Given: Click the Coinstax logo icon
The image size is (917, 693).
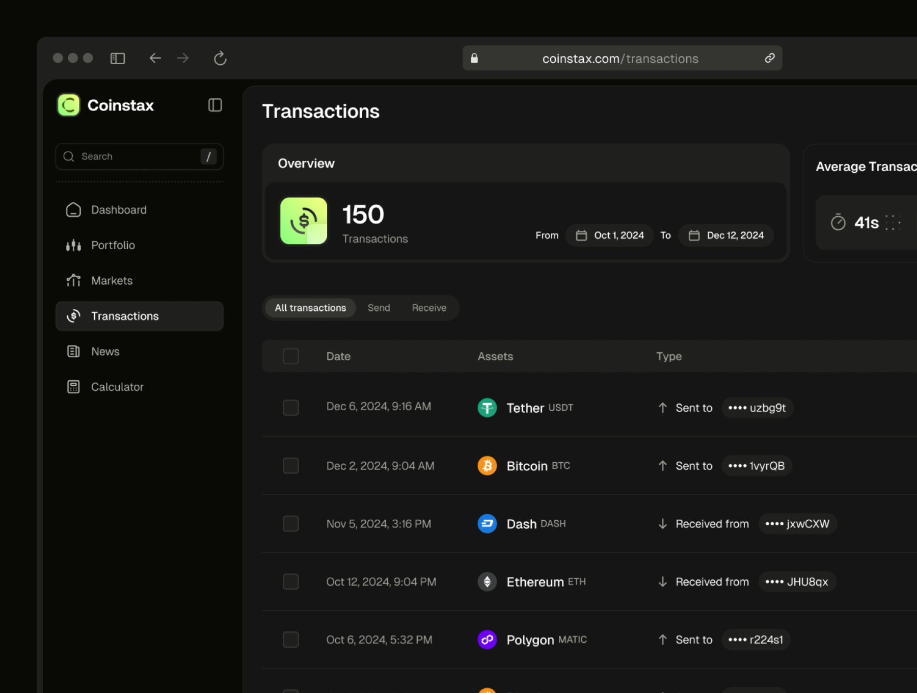Looking at the screenshot, I should [x=69, y=105].
